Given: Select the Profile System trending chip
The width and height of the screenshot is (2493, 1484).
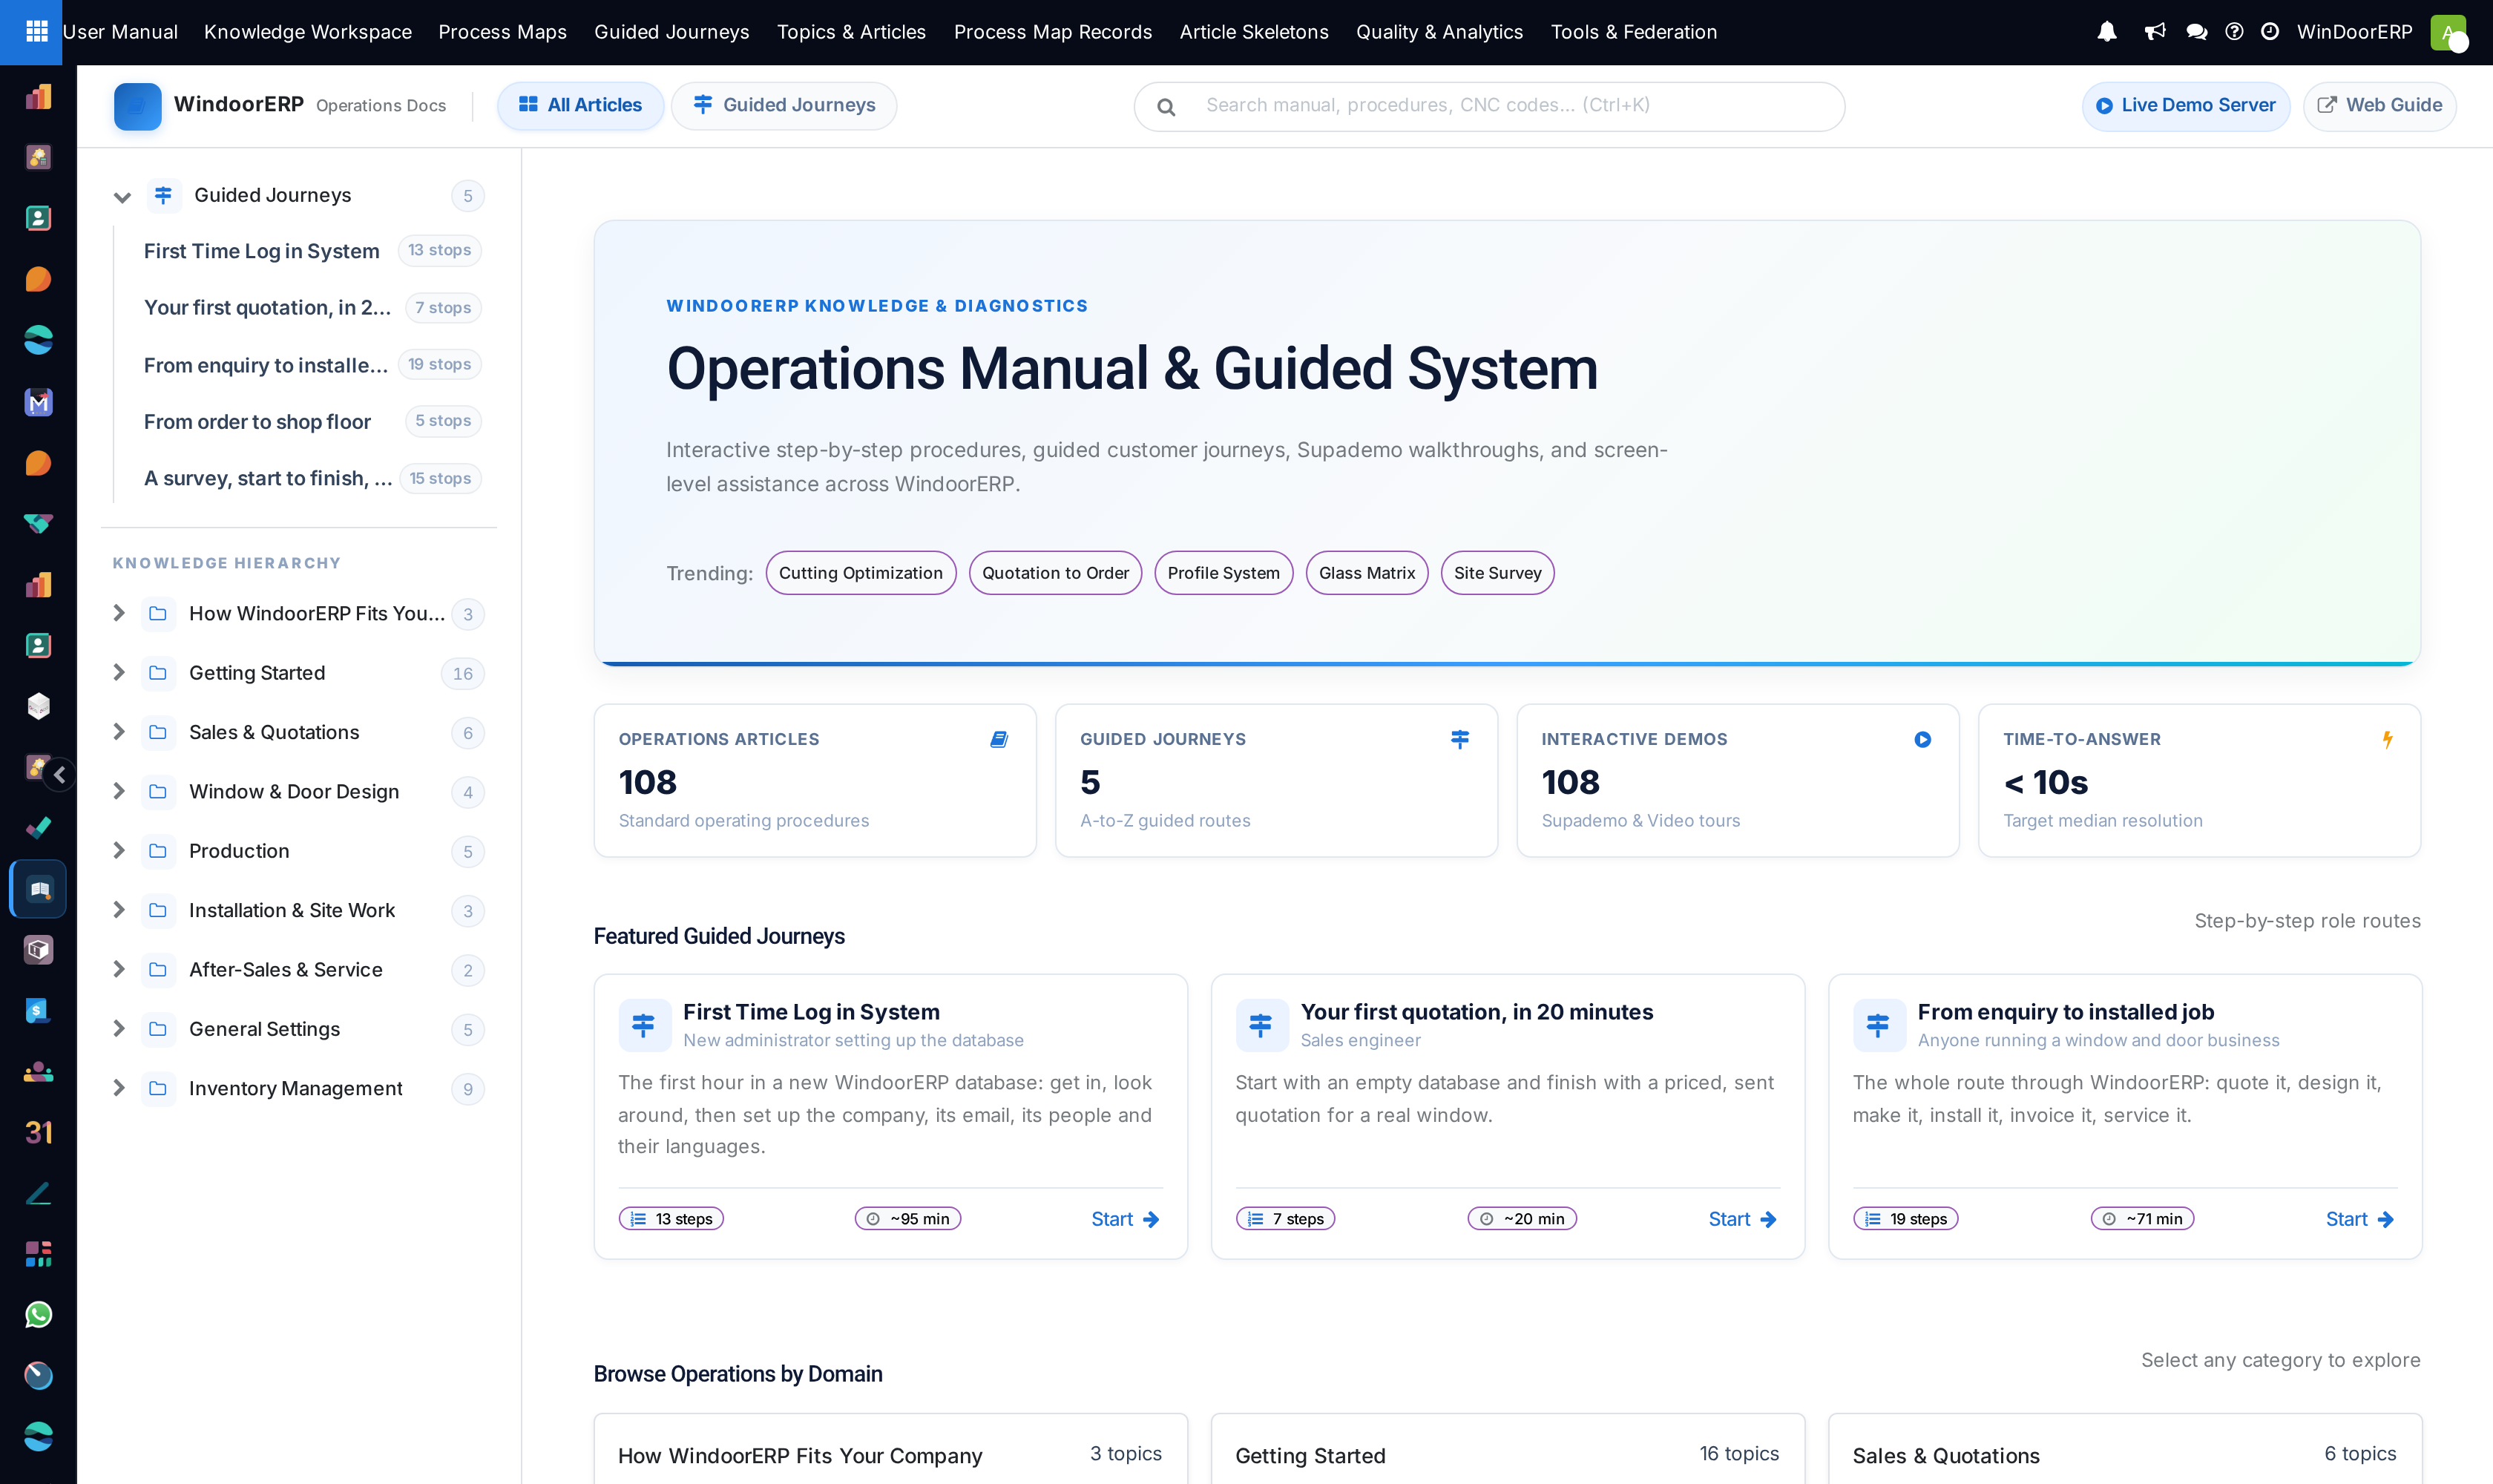Looking at the screenshot, I should pyautogui.click(x=1223, y=573).
